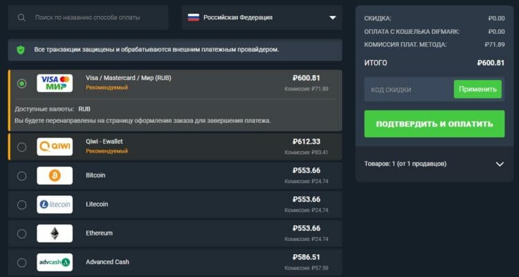Click the Russian flag icon
Screen dimensions: 519x277
[x=194, y=17]
